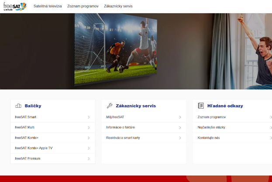Go to Zákaznícky servis in the top navigation

coord(118,7)
